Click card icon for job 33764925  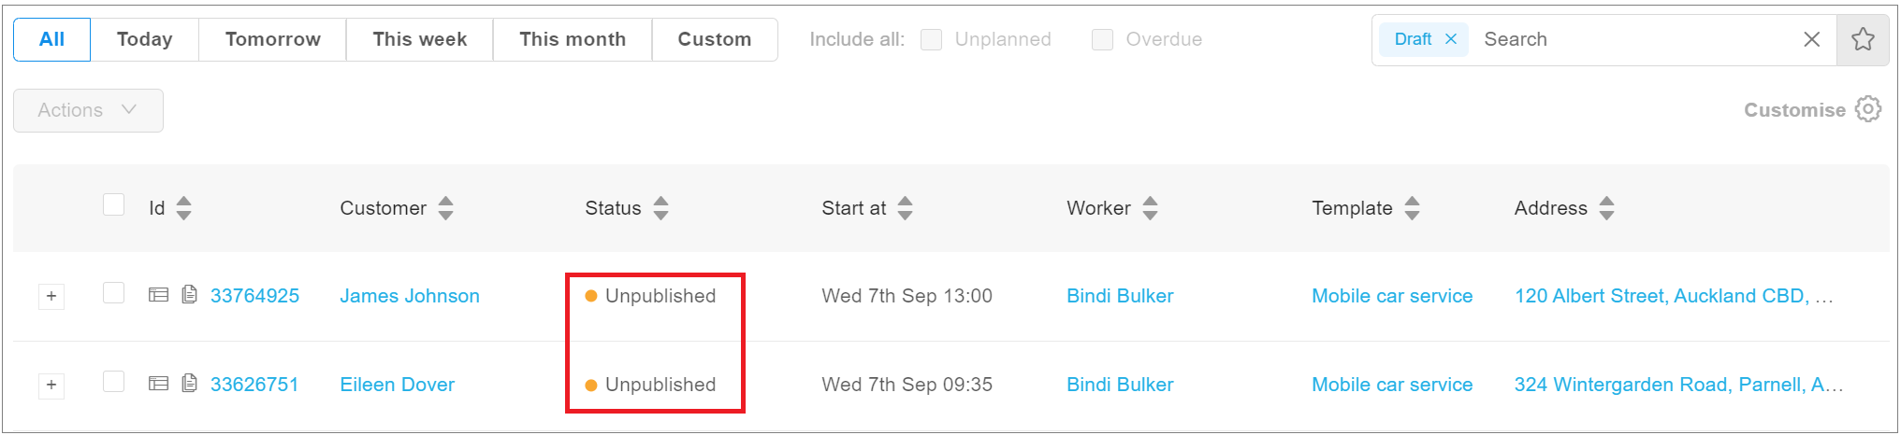pyautogui.click(x=159, y=296)
